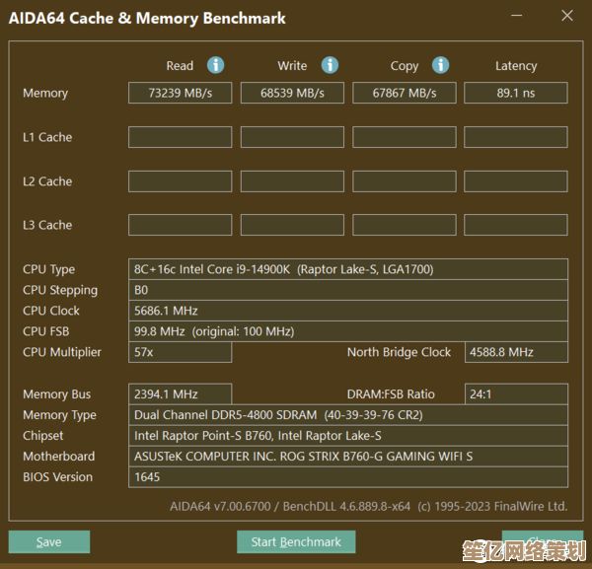Click the Motherboard value ROG STRIX B760-G
The height and width of the screenshot is (569, 592).
[x=348, y=457]
